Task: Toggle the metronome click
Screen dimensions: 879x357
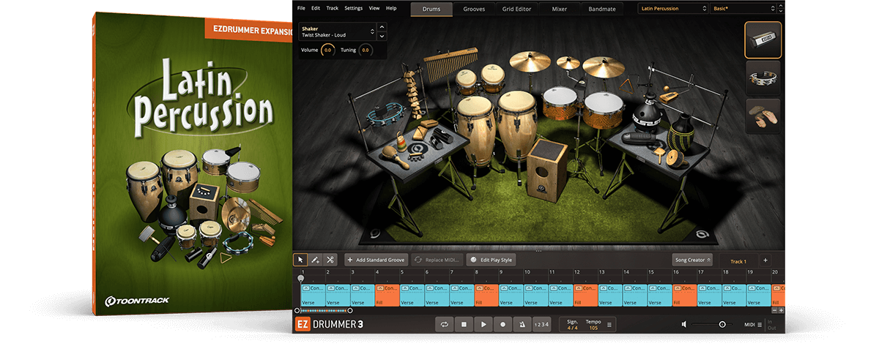Action: 522,324
